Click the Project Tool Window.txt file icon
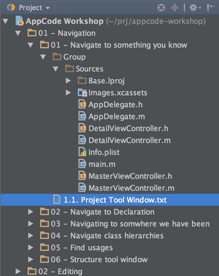The width and height of the screenshot is (219, 276). point(57,199)
